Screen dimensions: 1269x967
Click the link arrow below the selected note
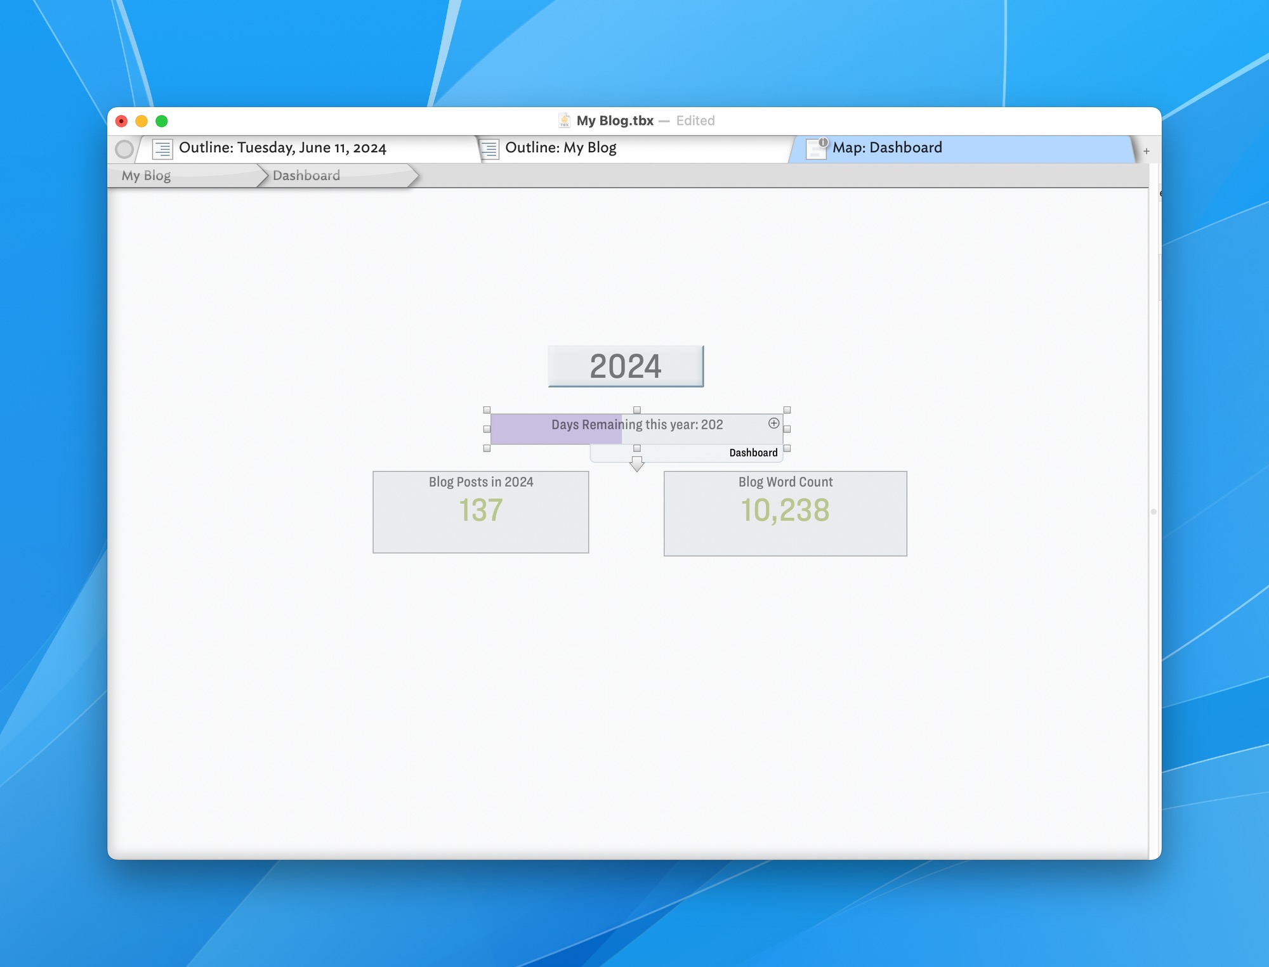tap(636, 464)
